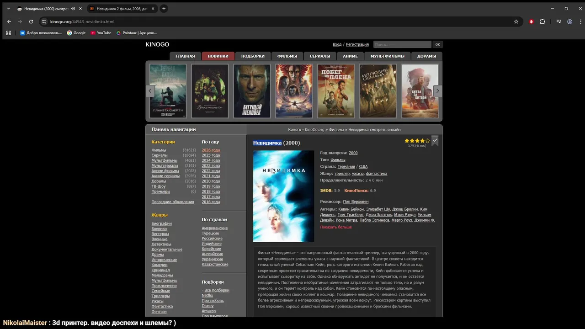Click the Германия country link

346,167
